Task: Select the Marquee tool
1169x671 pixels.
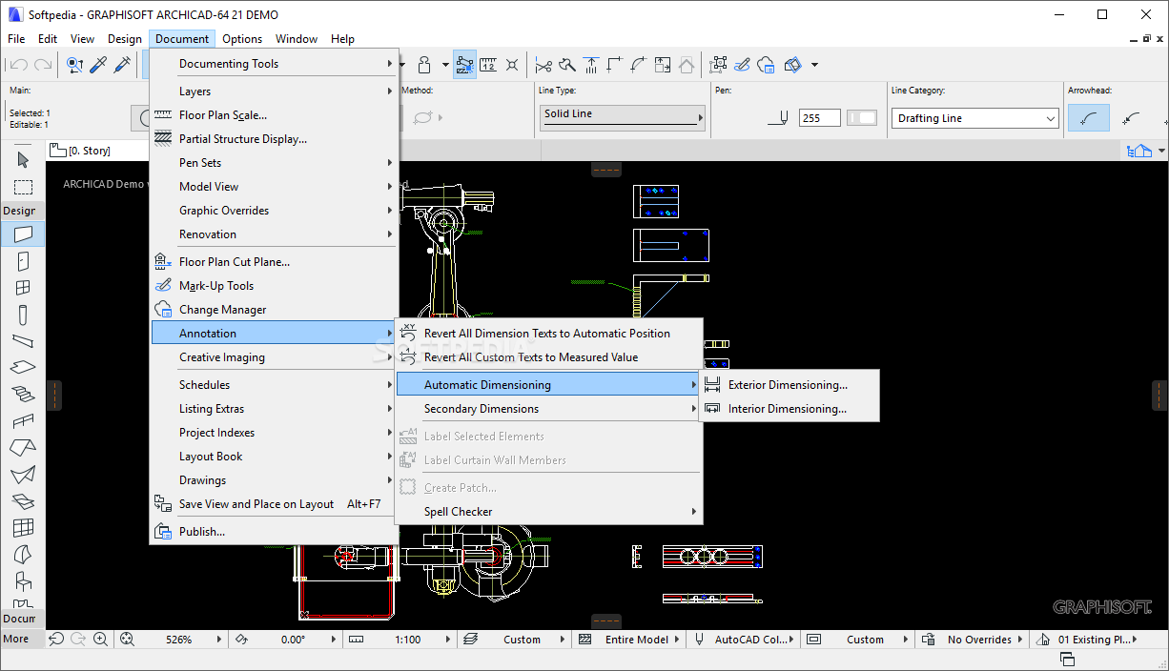Action: (x=23, y=187)
